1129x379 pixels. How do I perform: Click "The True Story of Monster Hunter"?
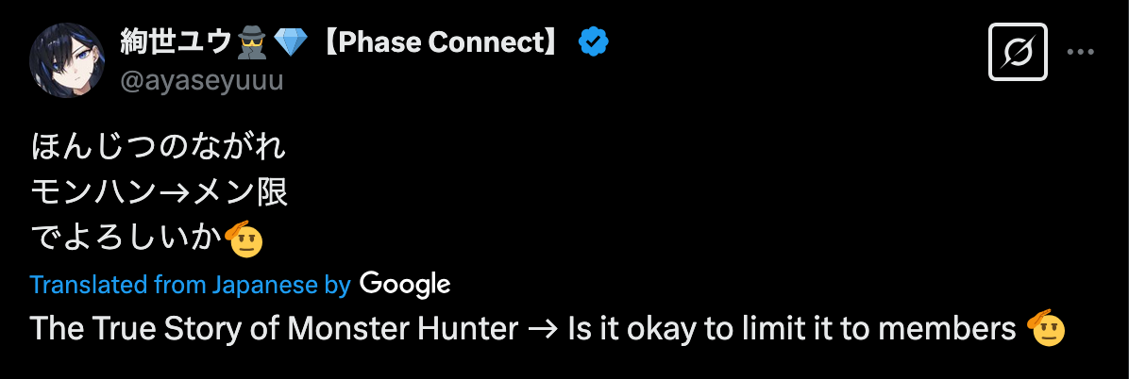[x=275, y=329]
